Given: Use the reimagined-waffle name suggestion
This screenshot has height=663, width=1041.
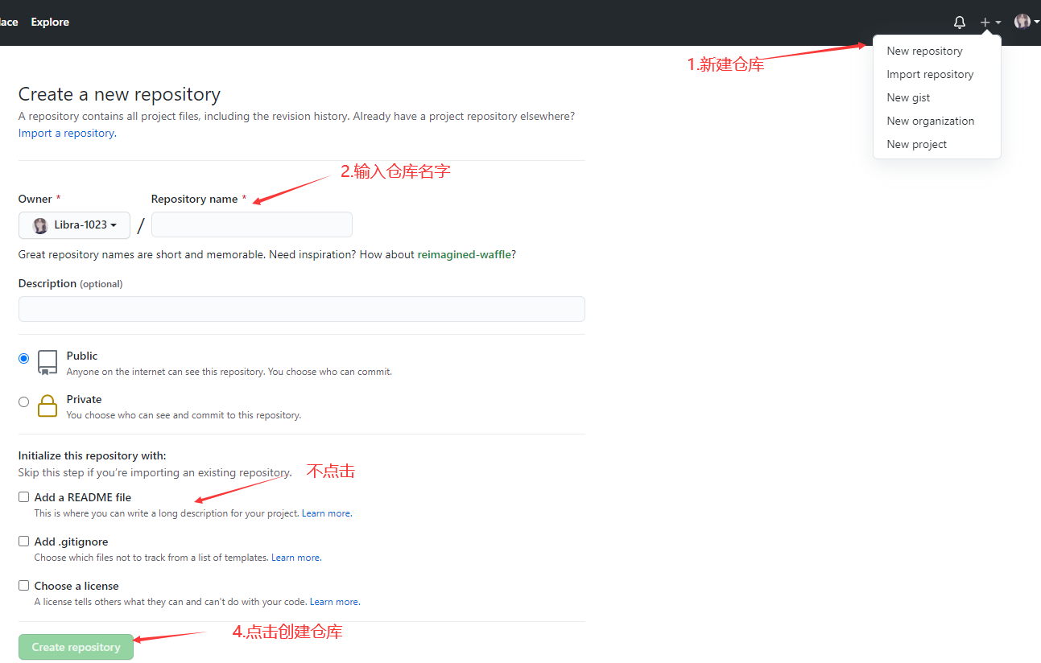Looking at the screenshot, I should [464, 254].
